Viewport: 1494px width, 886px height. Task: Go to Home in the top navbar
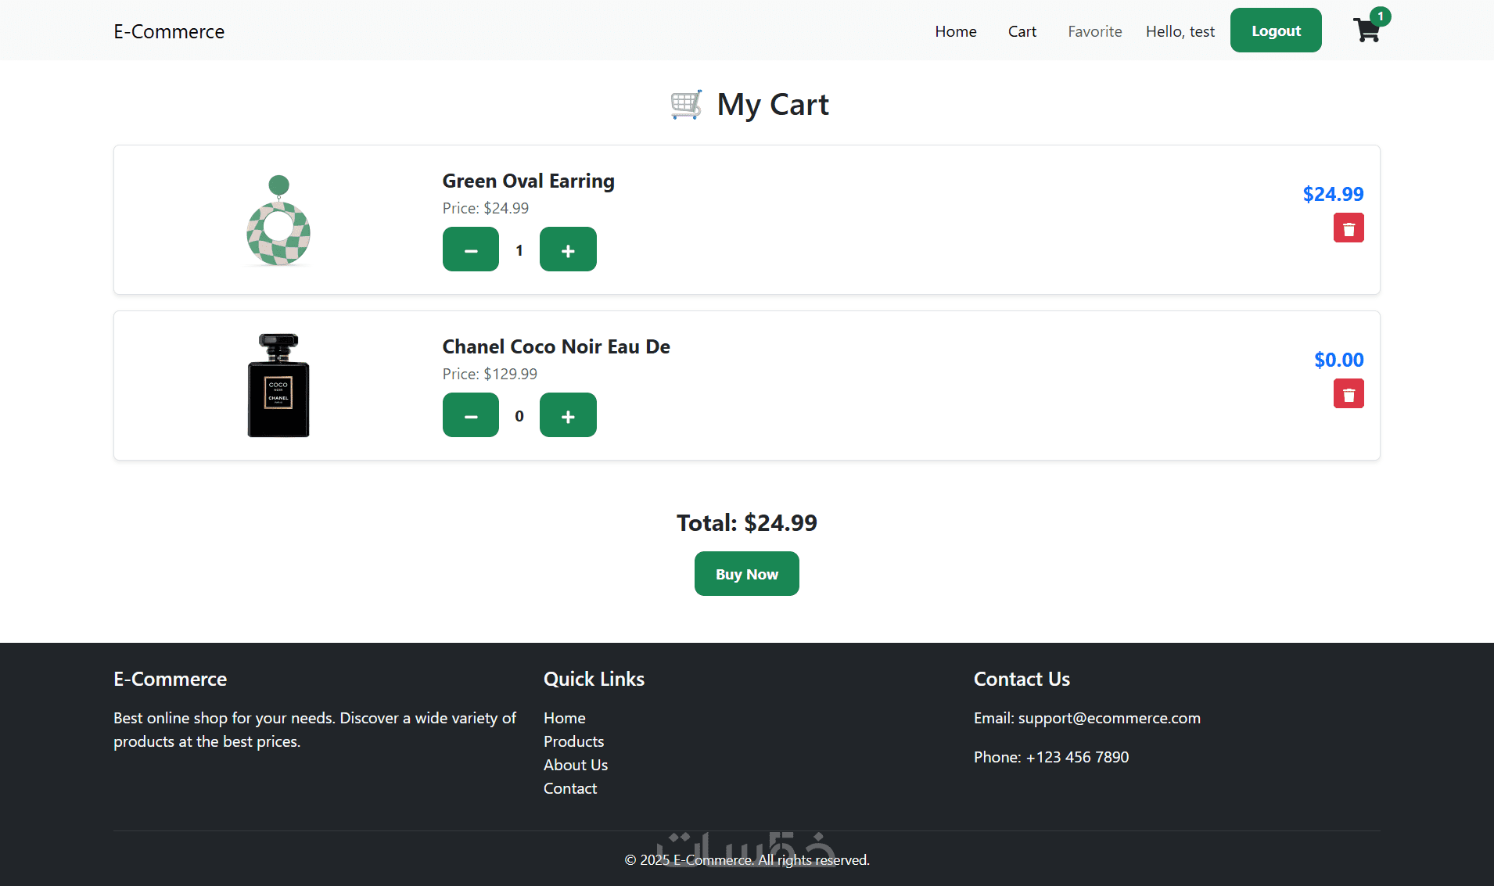coord(956,31)
